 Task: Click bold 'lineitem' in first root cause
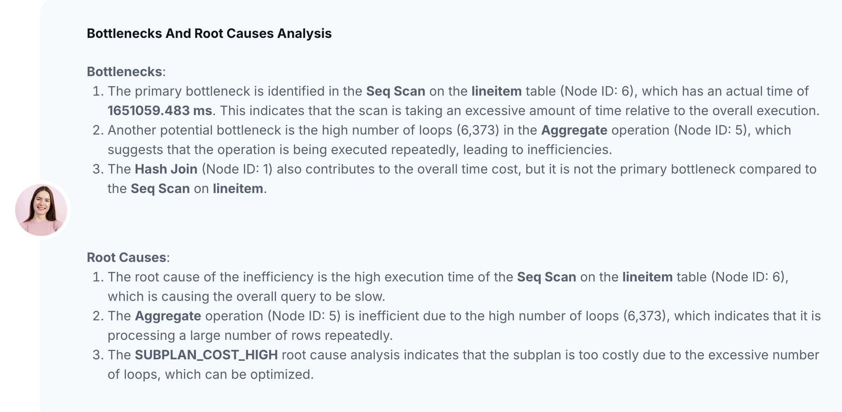click(x=648, y=277)
